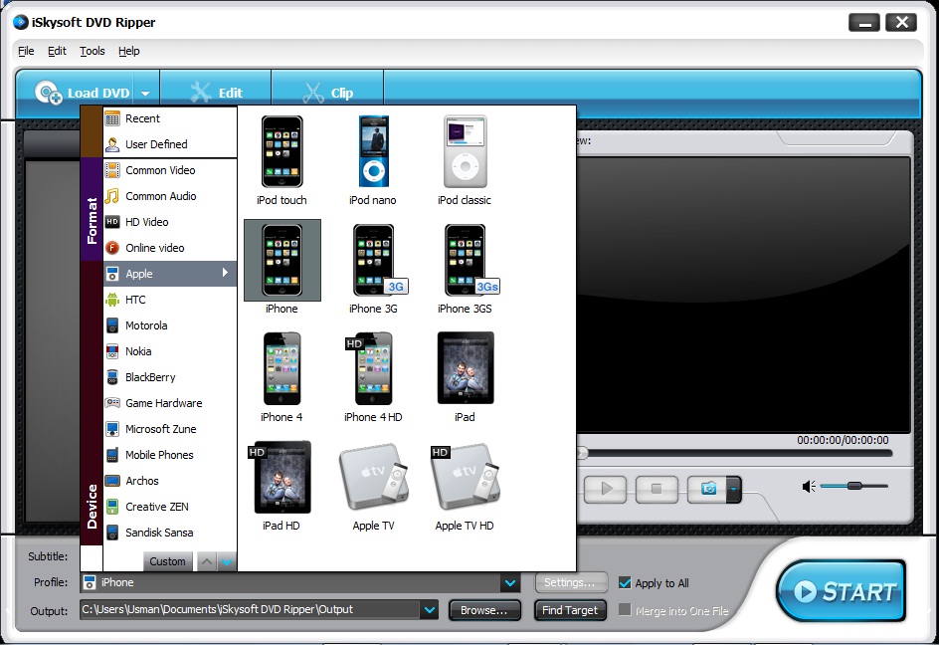
Task: Stop the preview playback
Action: [657, 489]
